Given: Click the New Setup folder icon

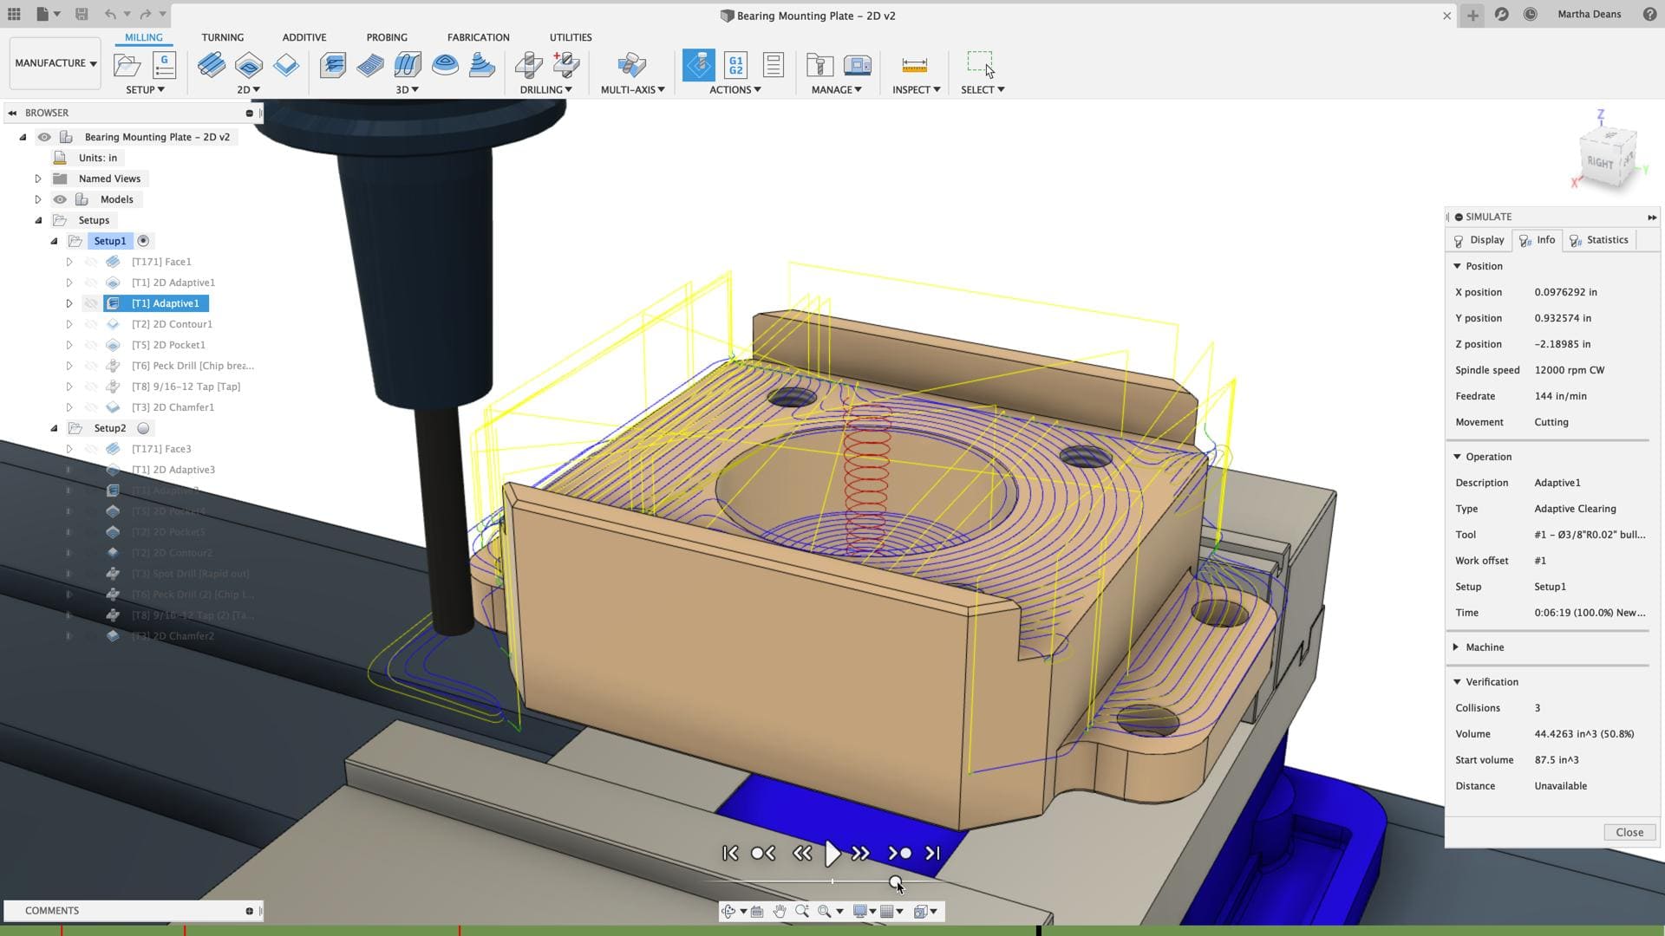Looking at the screenshot, I should pyautogui.click(x=127, y=66).
